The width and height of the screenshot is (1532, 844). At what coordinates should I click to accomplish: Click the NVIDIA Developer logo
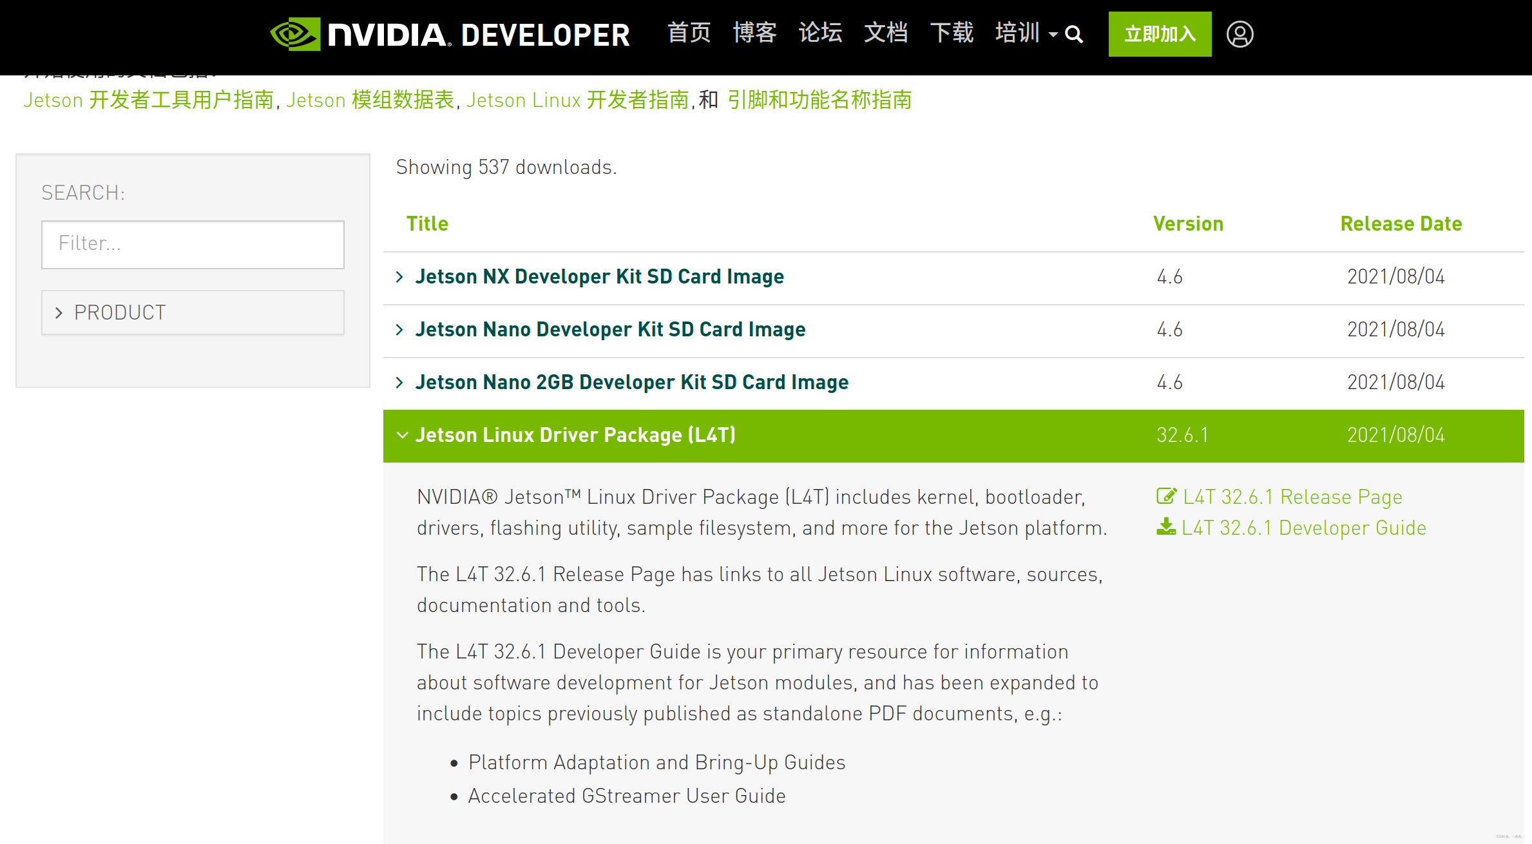[450, 34]
